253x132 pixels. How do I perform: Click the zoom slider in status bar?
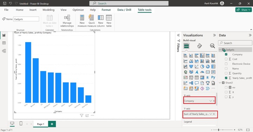tap(223, 130)
